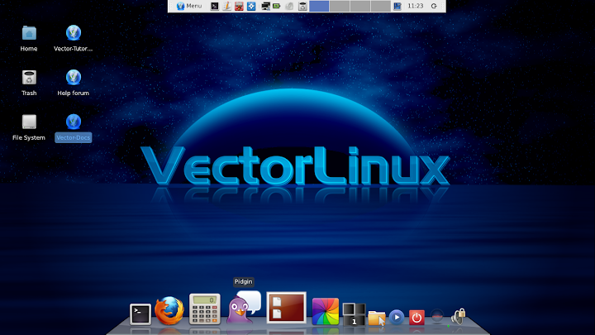The height and width of the screenshot is (335, 595).
Task: Click the logout arrow icon in top panel
Action: tap(434, 6)
